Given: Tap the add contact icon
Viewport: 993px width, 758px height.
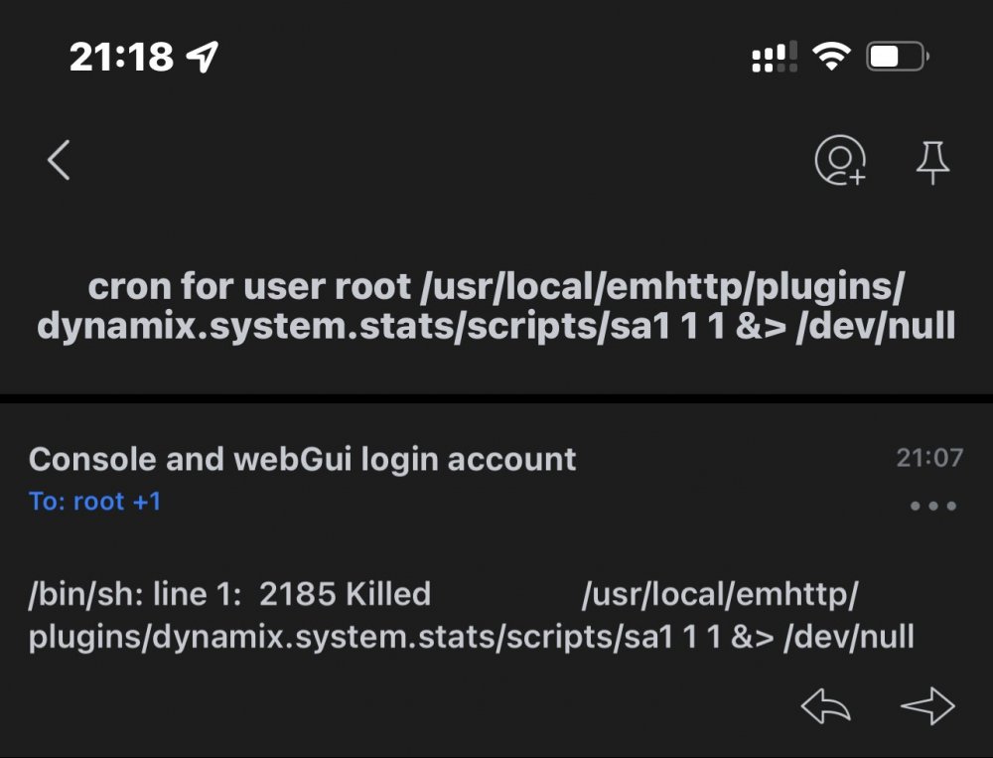Looking at the screenshot, I should (x=840, y=160).
